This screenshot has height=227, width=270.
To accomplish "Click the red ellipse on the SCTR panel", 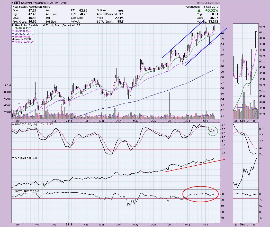I will (200, 194).
